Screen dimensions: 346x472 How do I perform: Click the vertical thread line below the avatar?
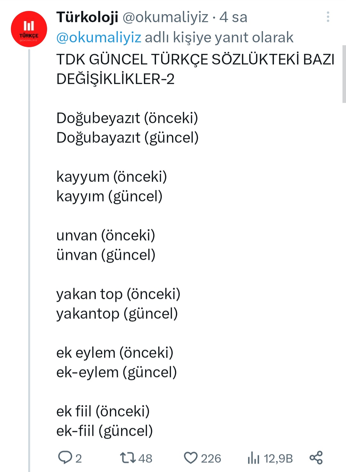(29, 256)
